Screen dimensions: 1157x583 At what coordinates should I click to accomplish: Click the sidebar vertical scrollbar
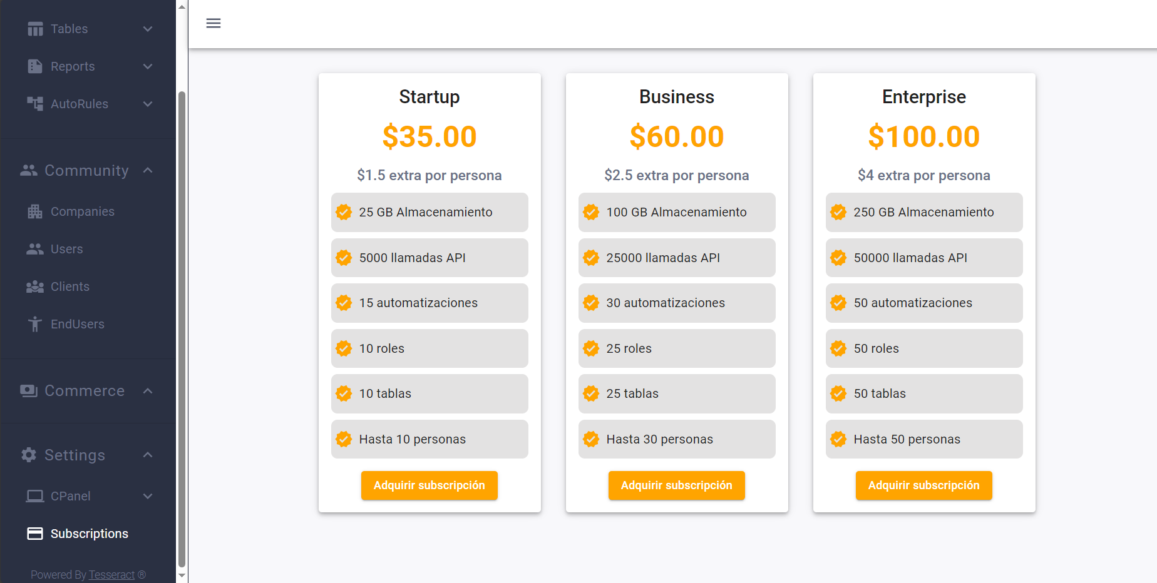click(x=182, y=328)
